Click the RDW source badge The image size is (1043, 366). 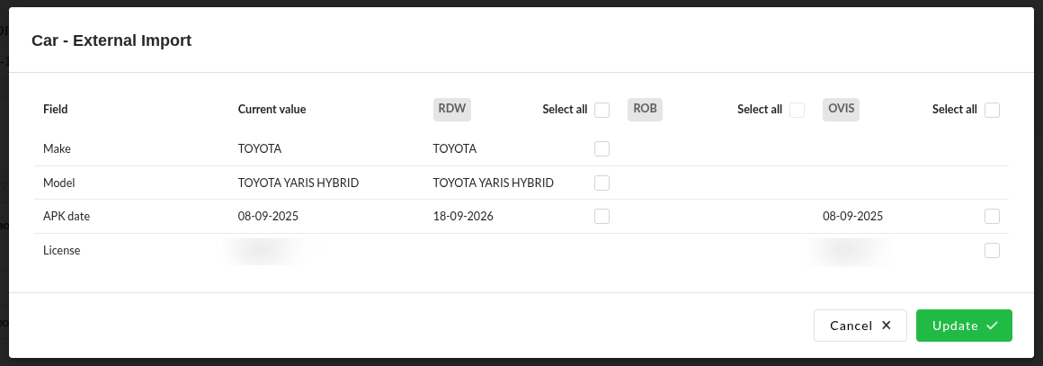[x=453, y=109]
